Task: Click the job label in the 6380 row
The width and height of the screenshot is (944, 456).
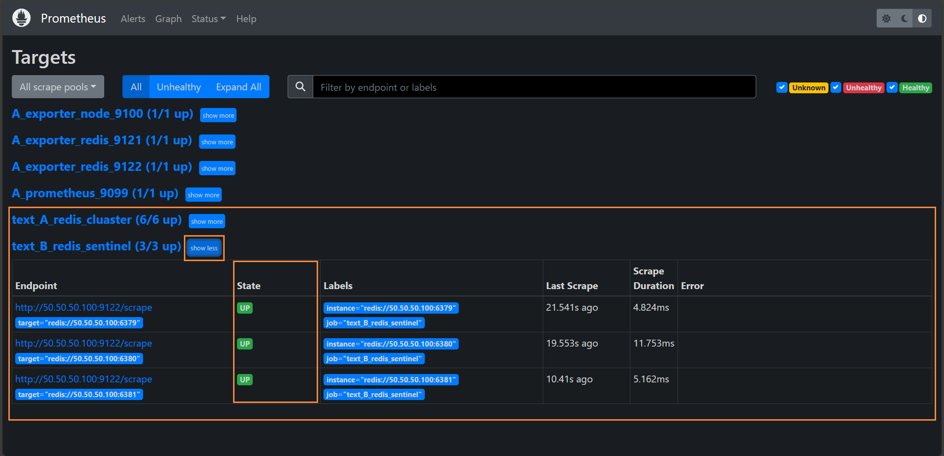Action: pos(374,359)
